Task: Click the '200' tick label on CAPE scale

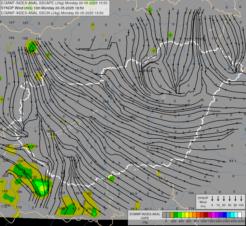Action: [x=174, y=221]
